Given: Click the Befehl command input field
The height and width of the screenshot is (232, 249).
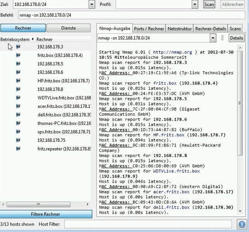Looking at the screenshot, I should pos(131,15).
